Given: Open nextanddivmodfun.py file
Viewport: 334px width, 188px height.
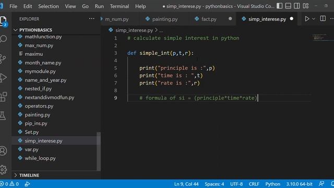Looking at the screenshot, I should pos(50,98).
